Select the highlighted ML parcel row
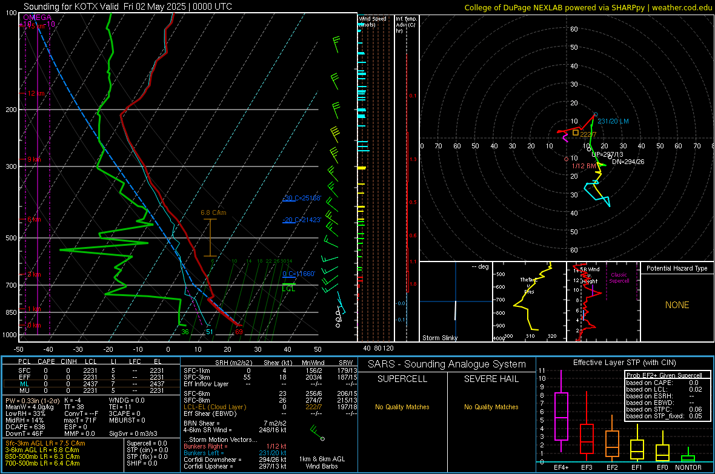Screen dimensions: 715x474 [x=91, y=384]
